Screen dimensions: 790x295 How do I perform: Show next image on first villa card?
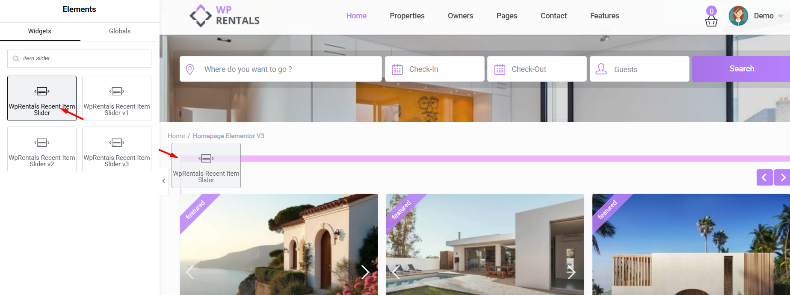click(365, 272)
